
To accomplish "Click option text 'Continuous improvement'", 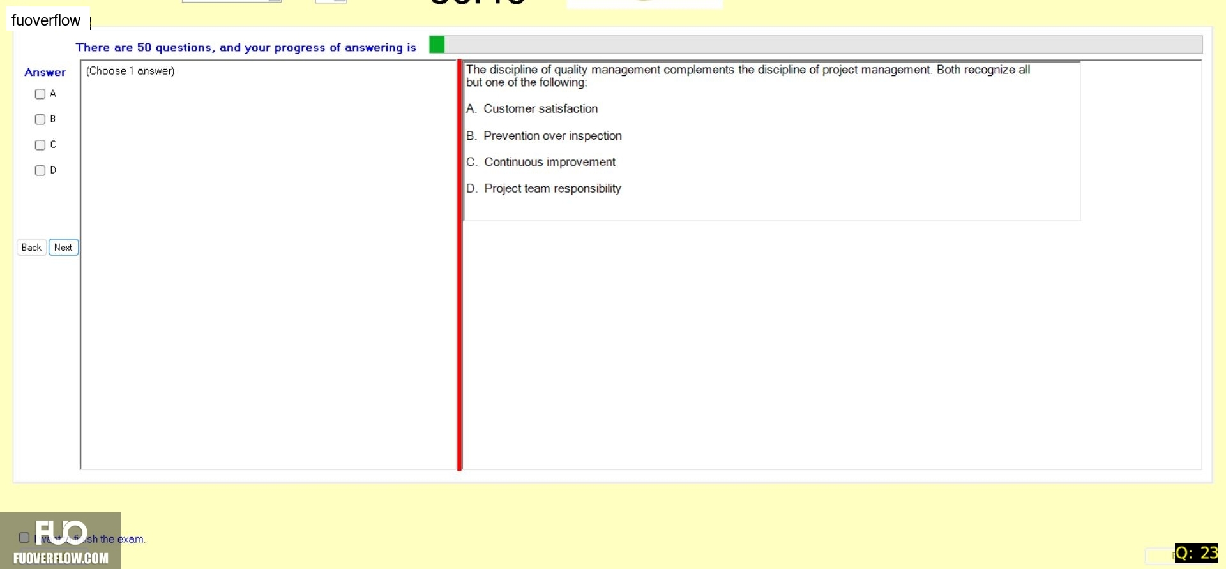I will pos(550,162).
